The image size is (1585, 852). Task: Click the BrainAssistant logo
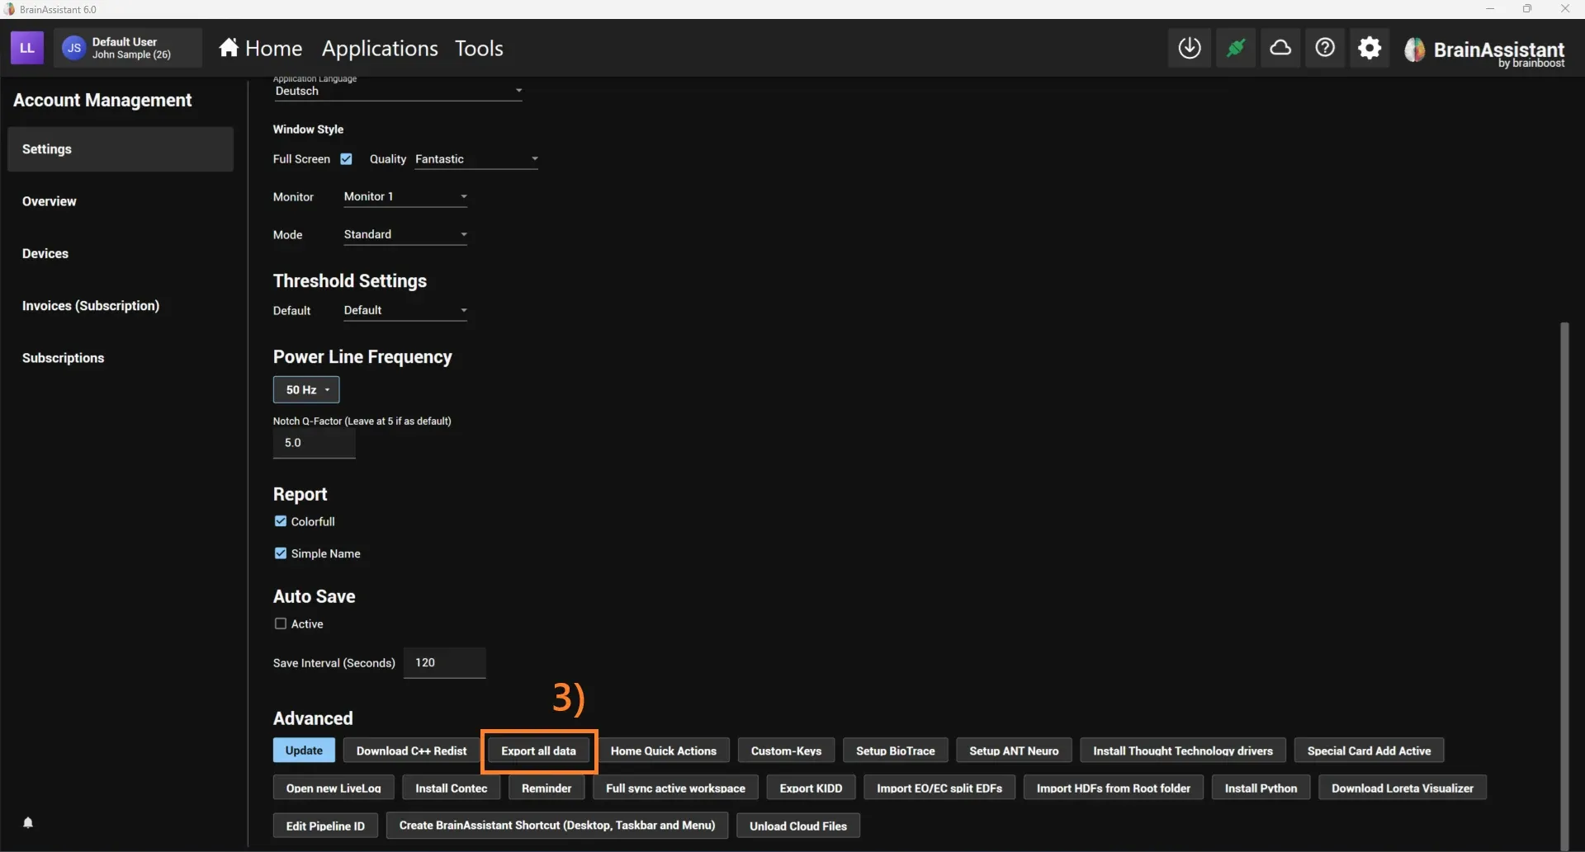(x=1485, y=51)
